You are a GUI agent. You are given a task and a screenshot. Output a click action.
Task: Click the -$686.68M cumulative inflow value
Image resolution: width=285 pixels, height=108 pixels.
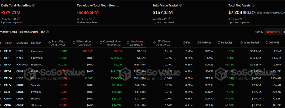(x=88, y=13)
